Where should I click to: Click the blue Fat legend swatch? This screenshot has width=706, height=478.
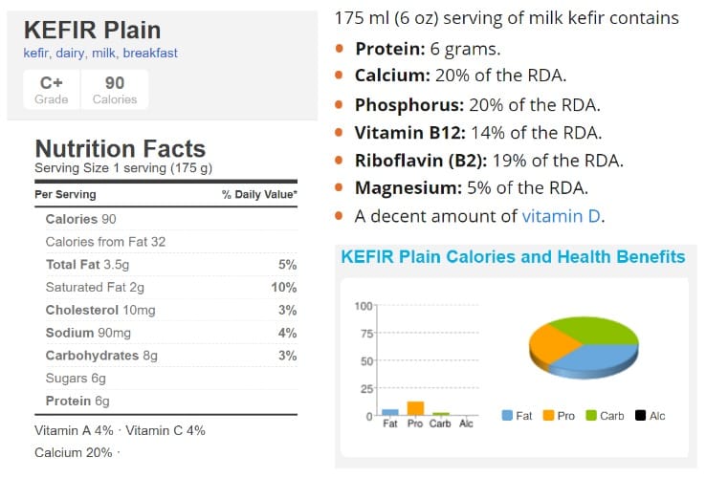point(507,416)
